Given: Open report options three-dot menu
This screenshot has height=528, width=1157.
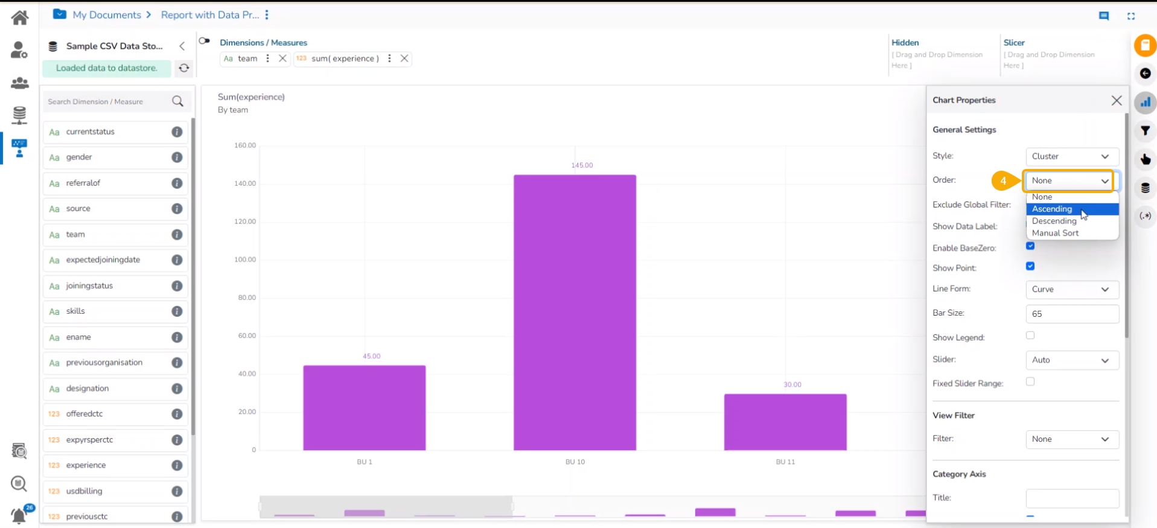Looking at the screenshot, I should tap(267, 14).
